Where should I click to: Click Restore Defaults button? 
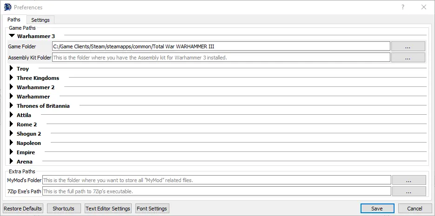(x=23, y=209)
